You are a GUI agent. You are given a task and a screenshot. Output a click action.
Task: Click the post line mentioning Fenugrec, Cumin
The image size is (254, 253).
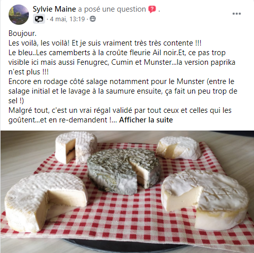click(x=122, y=62)
